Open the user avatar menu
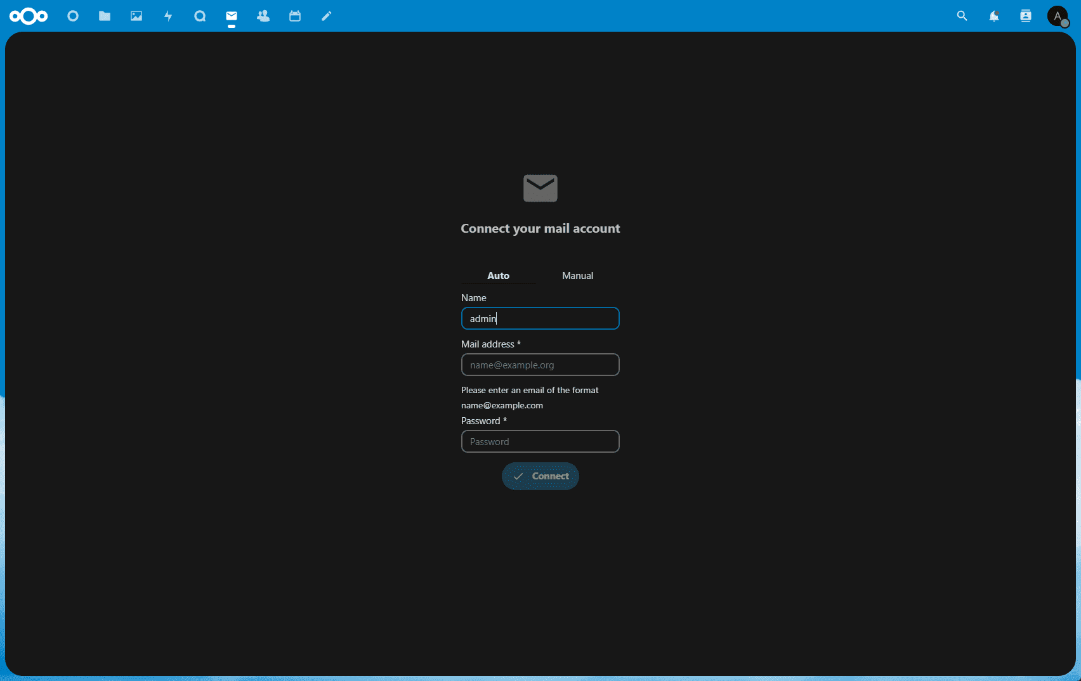The height and width of the screenshot is (681, 1081). [1058, 16]
